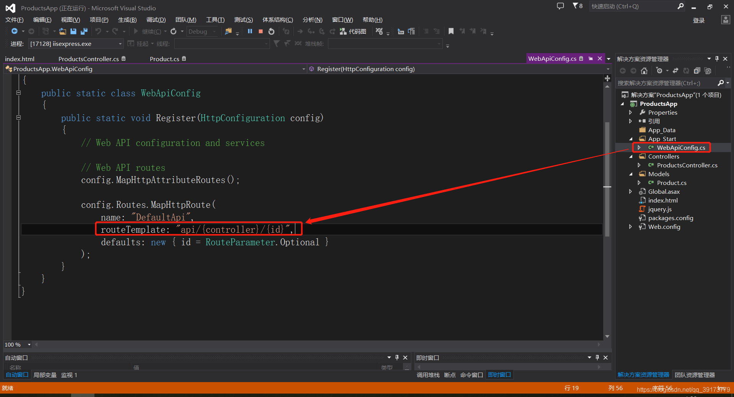
Task: Switch to 局部变量 locals tab
Action: [45, 375]
